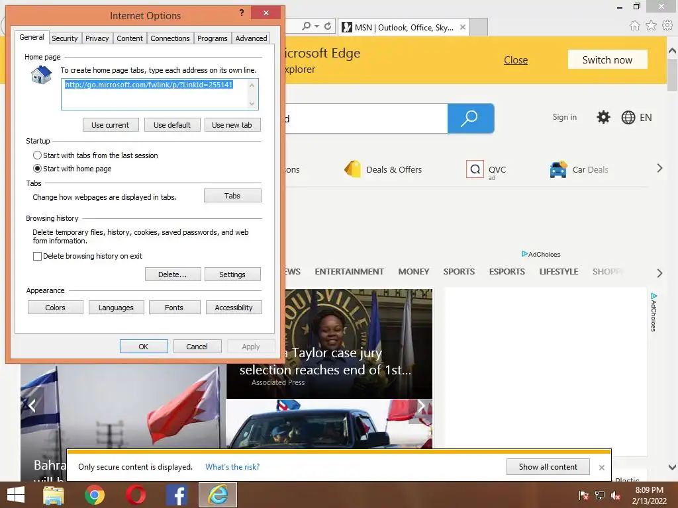Click What's the risk? link

coord(232,467)
